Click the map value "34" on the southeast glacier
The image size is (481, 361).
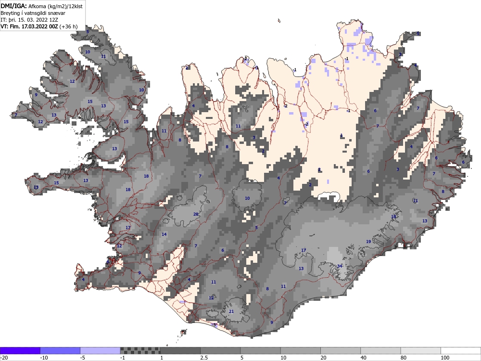pyautogui.click(x=339, y=266)
